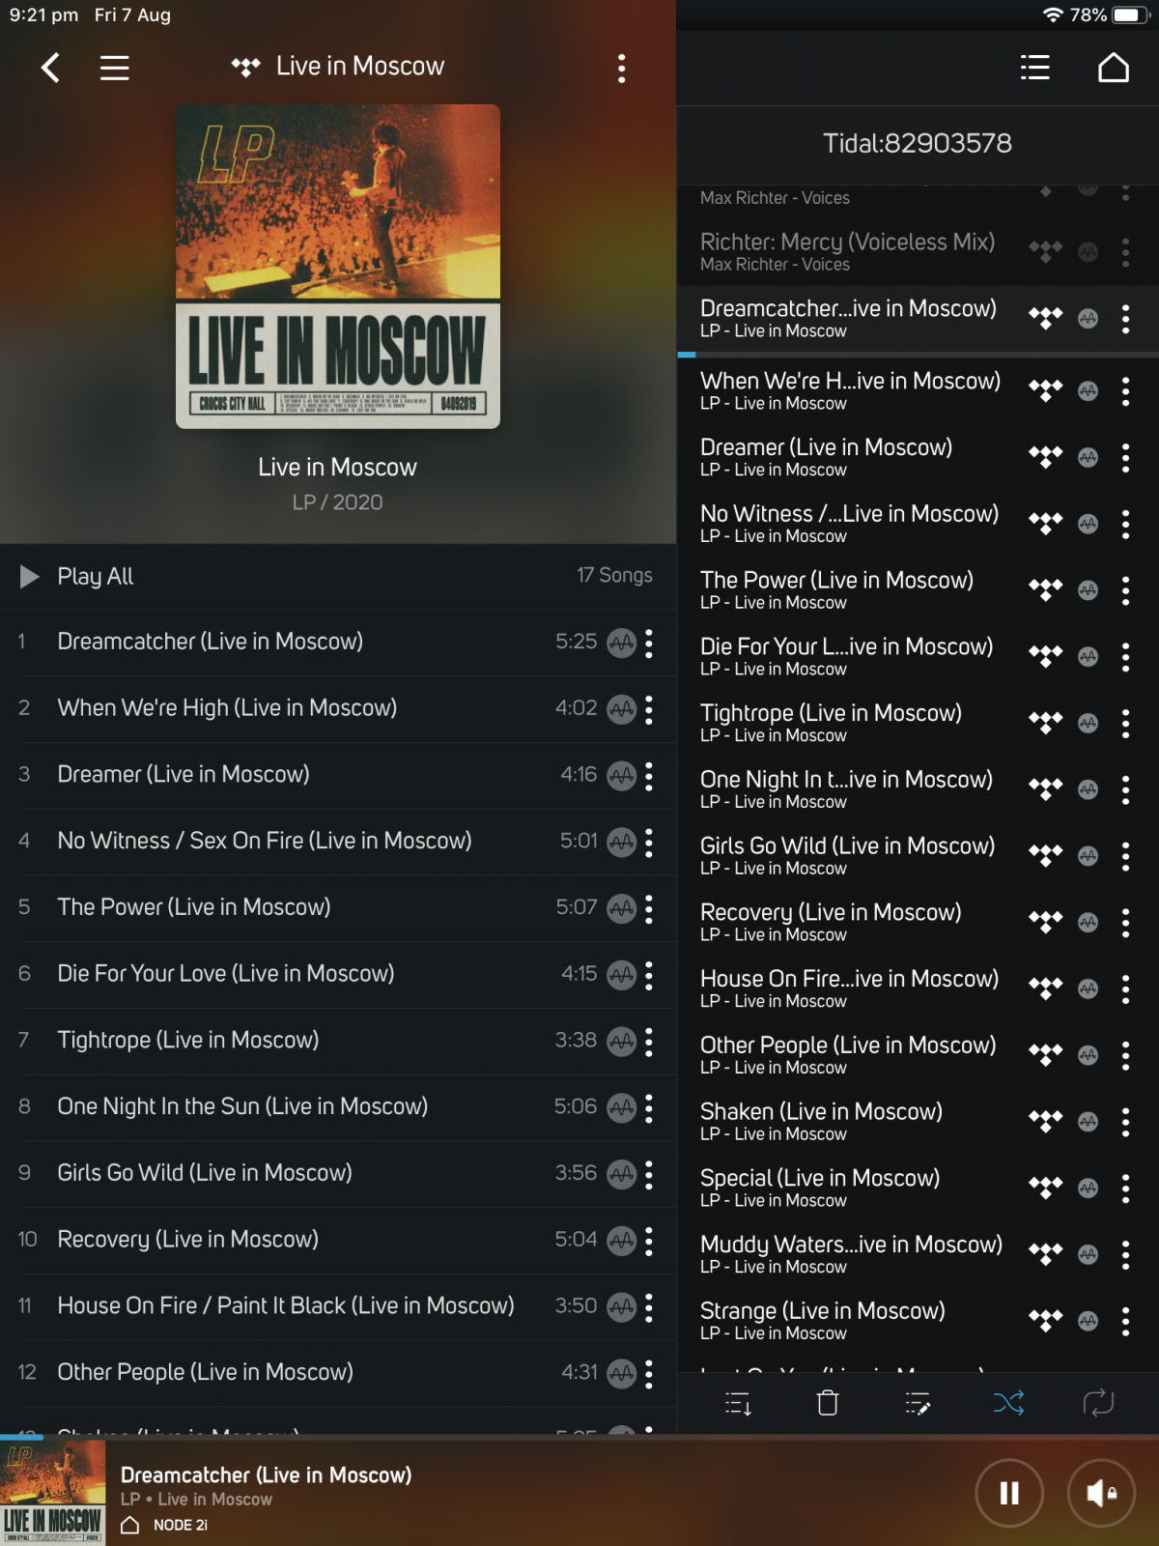This screenshot has height=1546, width=1159.
Task: Open options for Dreamcatcher in the album list
Action: coord(649,643)
